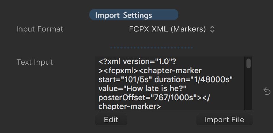Click the dotted divider under Input Format

click(x=152, y=47)
